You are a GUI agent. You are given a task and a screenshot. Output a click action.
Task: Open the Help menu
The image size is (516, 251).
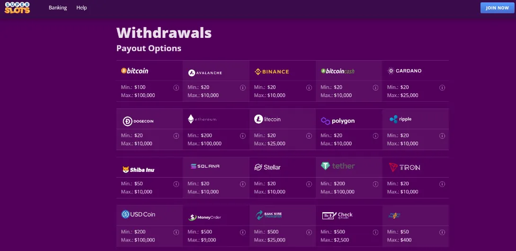pos(81,8)
